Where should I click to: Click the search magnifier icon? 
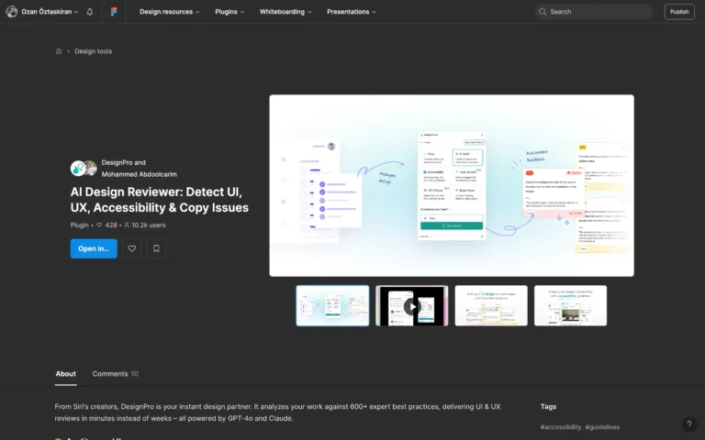coord(543,12)
